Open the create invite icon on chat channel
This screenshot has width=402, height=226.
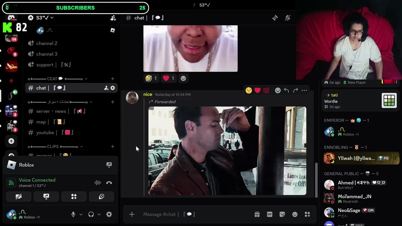pyautogui.click(x=106, y=88)
